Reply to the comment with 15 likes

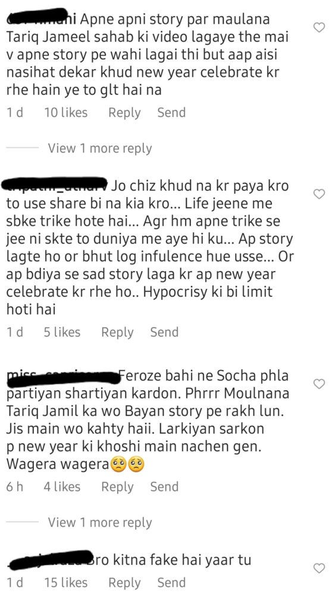coord(124,583)
